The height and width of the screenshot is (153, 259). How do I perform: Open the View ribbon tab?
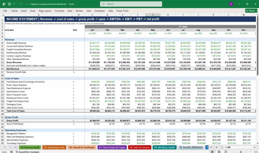pos(89,11)
